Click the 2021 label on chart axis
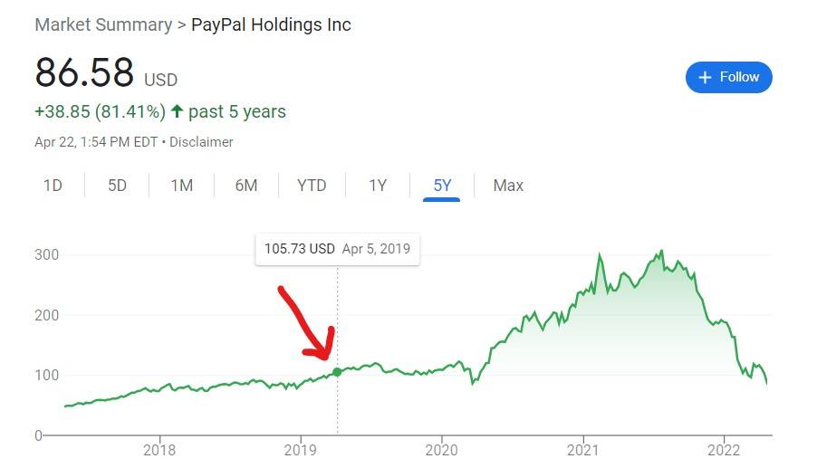Image resolution: width=836 pixels, height=468 pixels. point(582,451)
